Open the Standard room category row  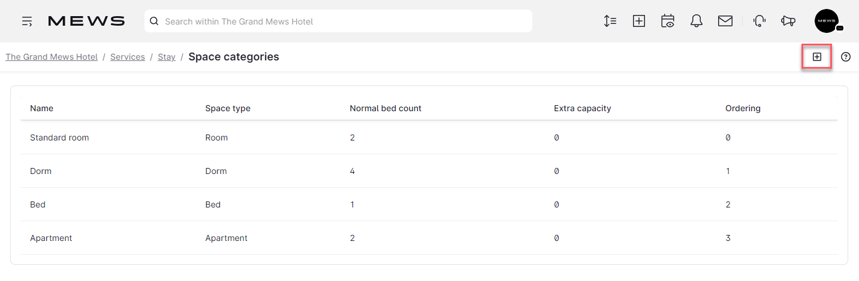[x=429, y=138]
